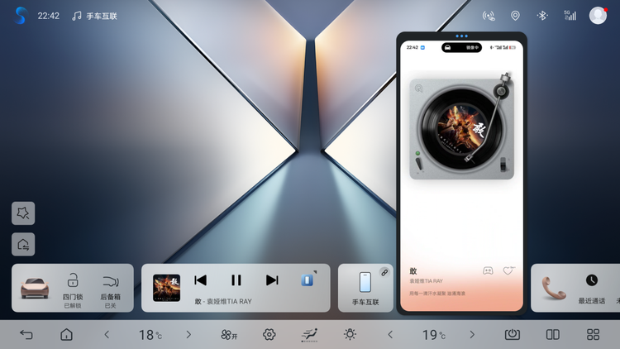This screenshot has height=349, width=620.
Task: Skip to the next track
Action: (272, 280)
